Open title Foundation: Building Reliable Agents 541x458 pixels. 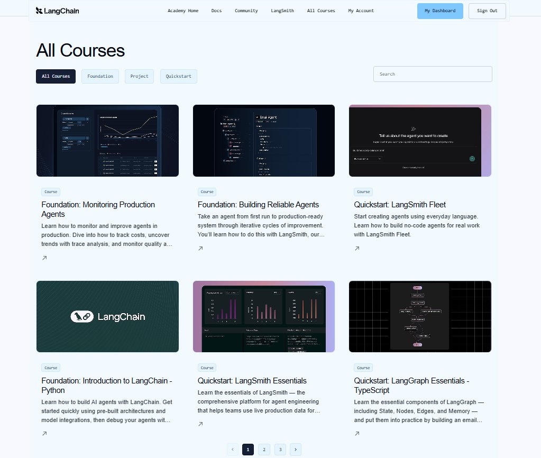tap(258, 205)
